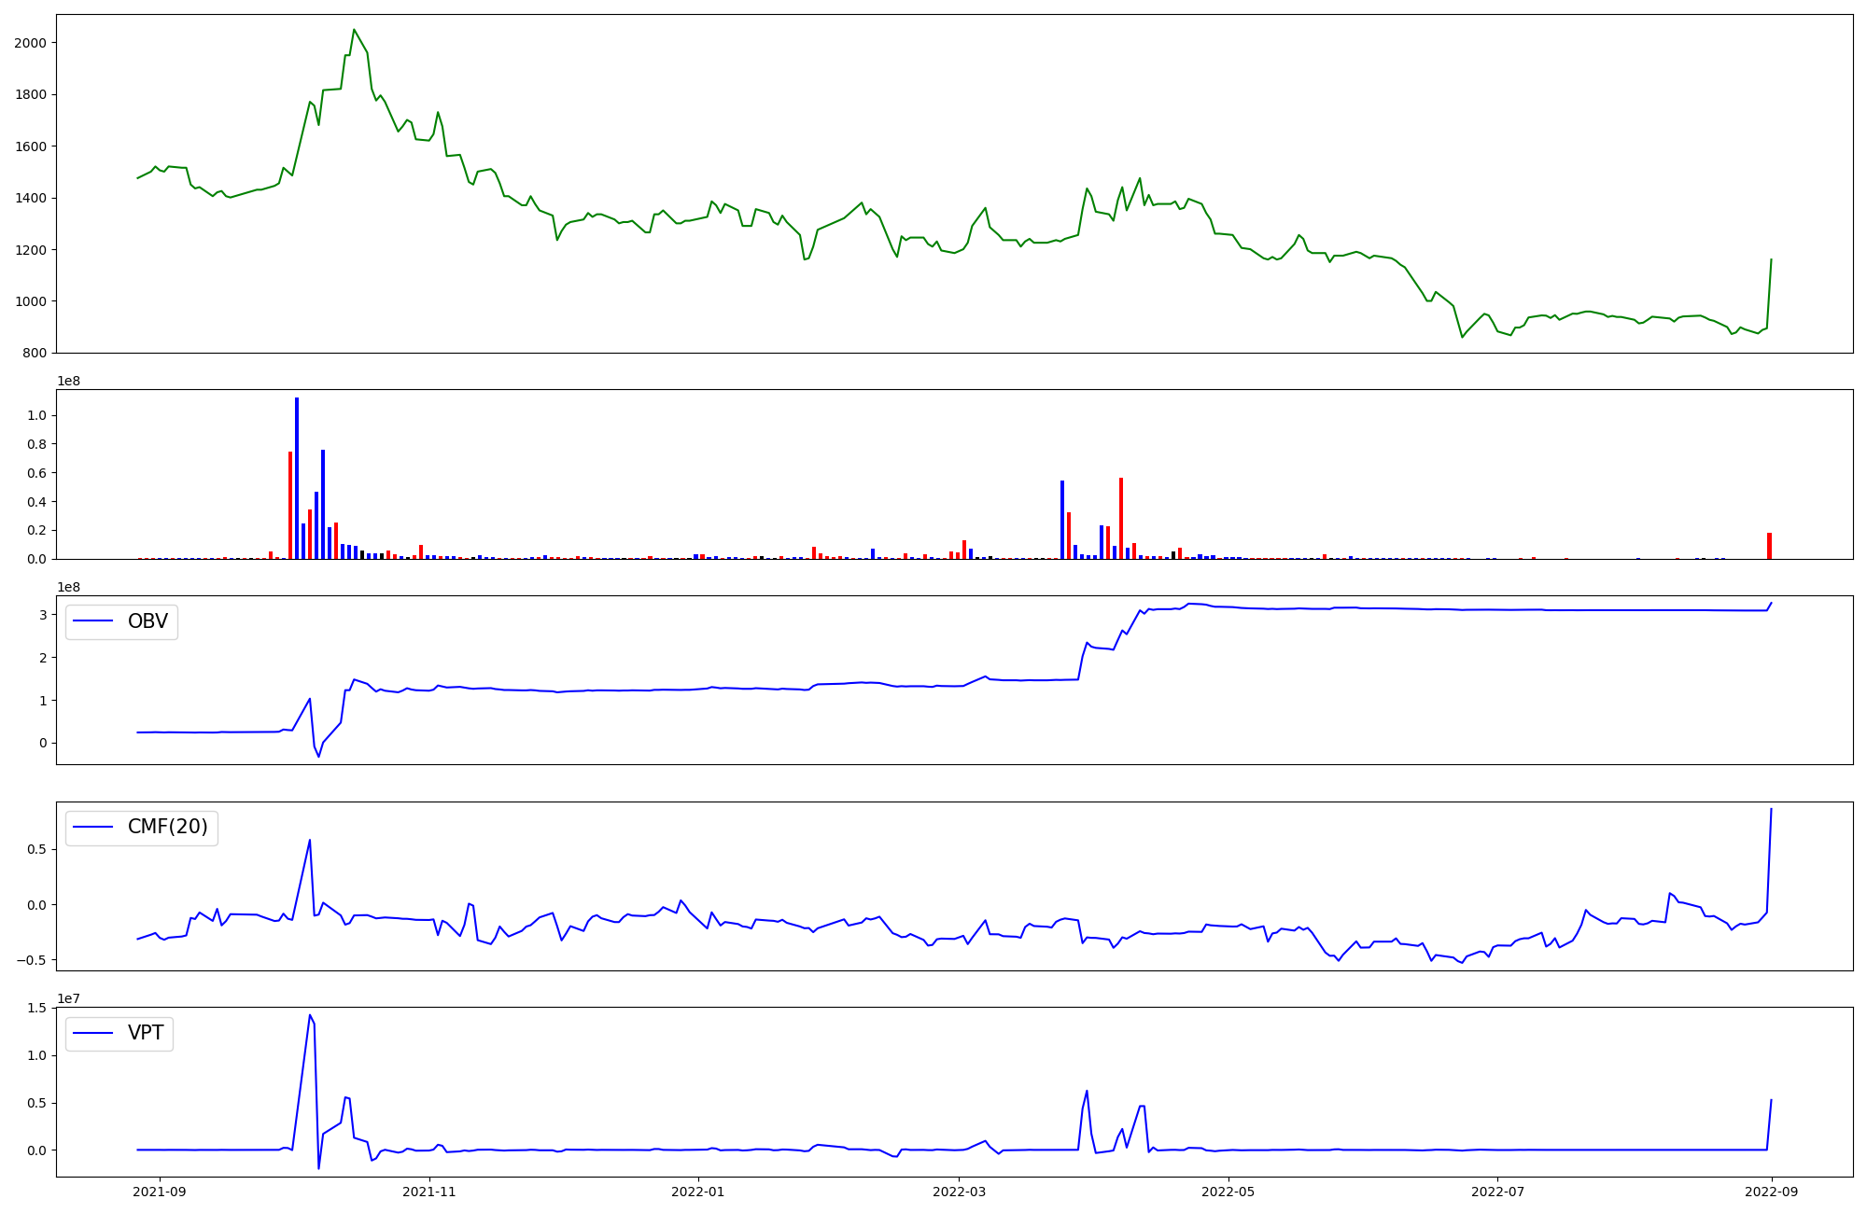Click the 2000 price axis label
Viewport: 1867px width, 1213px height.
point(31,43)
